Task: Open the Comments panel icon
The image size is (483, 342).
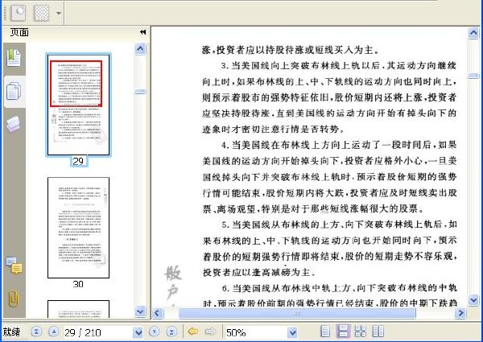Action: (x=14, y=266)
